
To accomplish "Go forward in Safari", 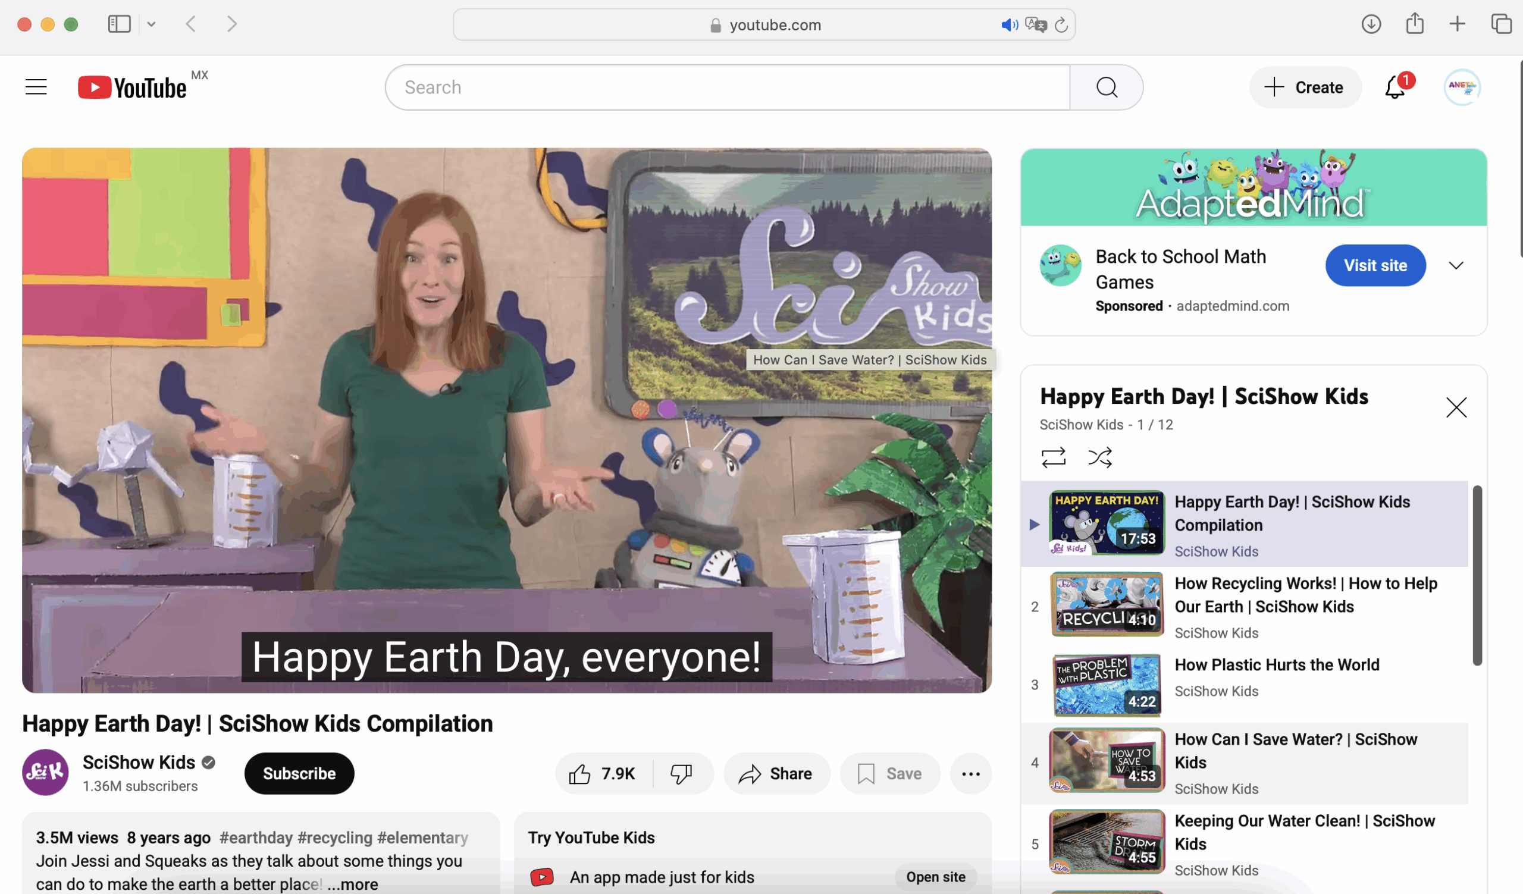I will pos(232,24).
